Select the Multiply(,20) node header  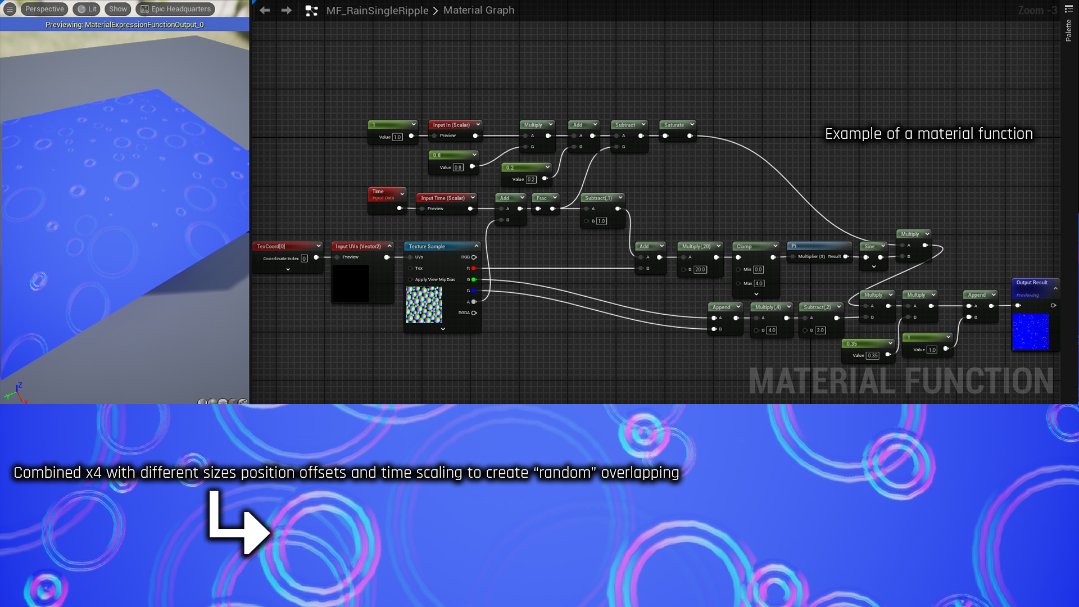coord(700,246)
